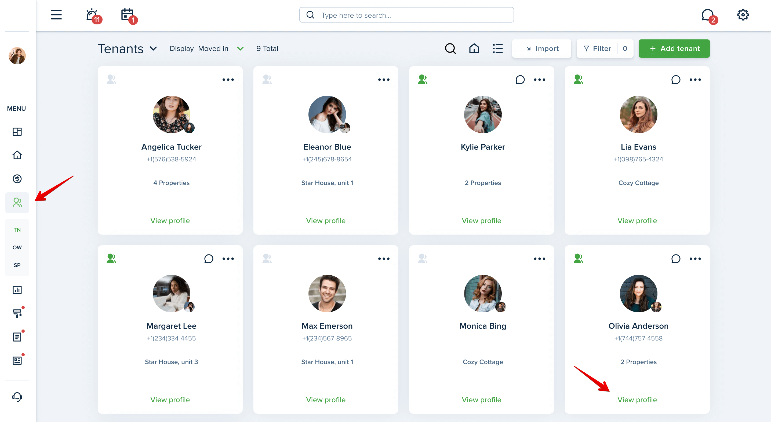Open the support headset icon
The height and width of the screenshot is (422, 771).
(x=17, y=397)
